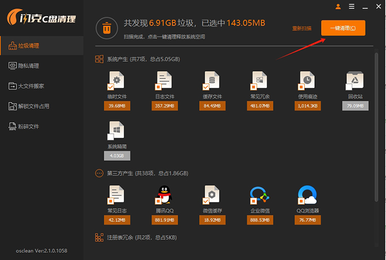This screenshot has width=386, height=260.
Task: Toggle the 常见日志 checkbox
Action: tap(110, 201)
